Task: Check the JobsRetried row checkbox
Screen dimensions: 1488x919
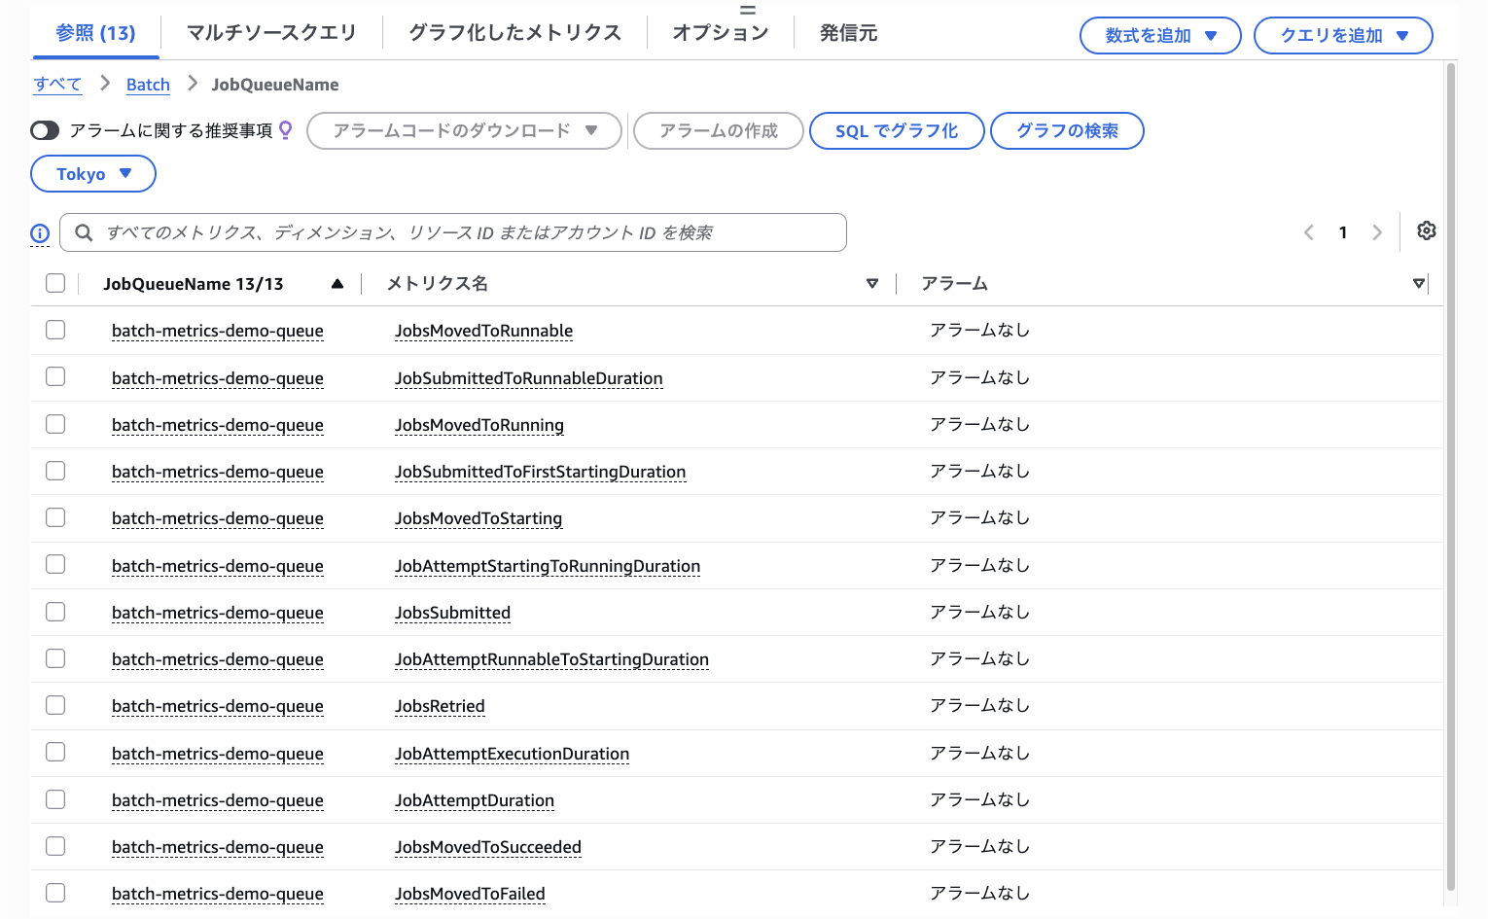Action: click(55, 705)
